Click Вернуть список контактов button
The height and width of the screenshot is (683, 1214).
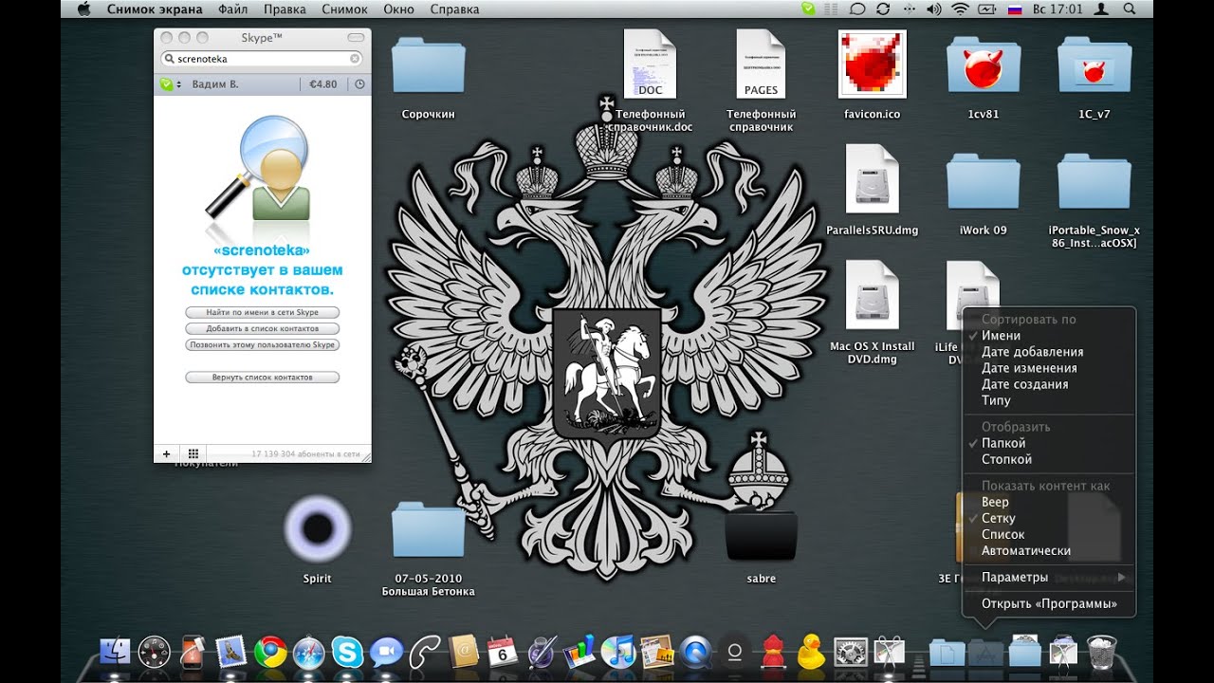(262, 377)
